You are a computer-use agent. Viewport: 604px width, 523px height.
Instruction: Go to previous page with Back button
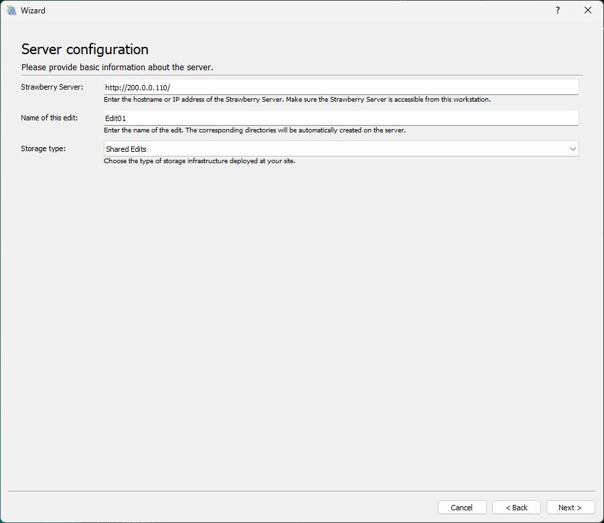pyautogui.click(x=516, y=508)
